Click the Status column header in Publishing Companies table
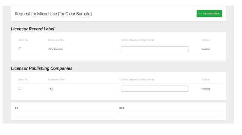The height and width of the screenshot is (135, 242). tap(206, 80)
